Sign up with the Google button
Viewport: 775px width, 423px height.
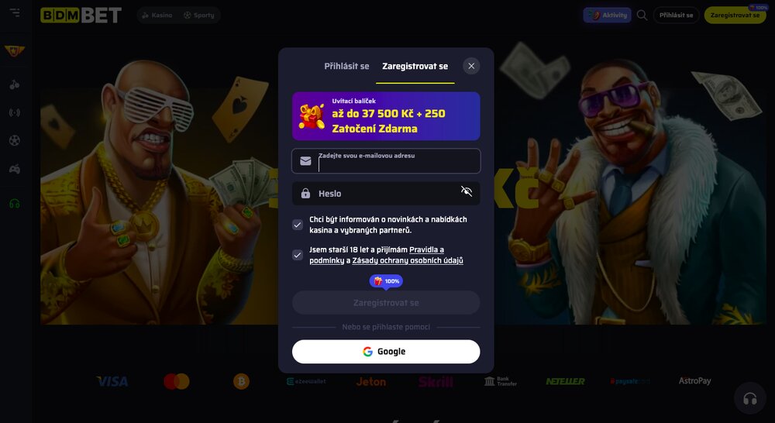386,352
